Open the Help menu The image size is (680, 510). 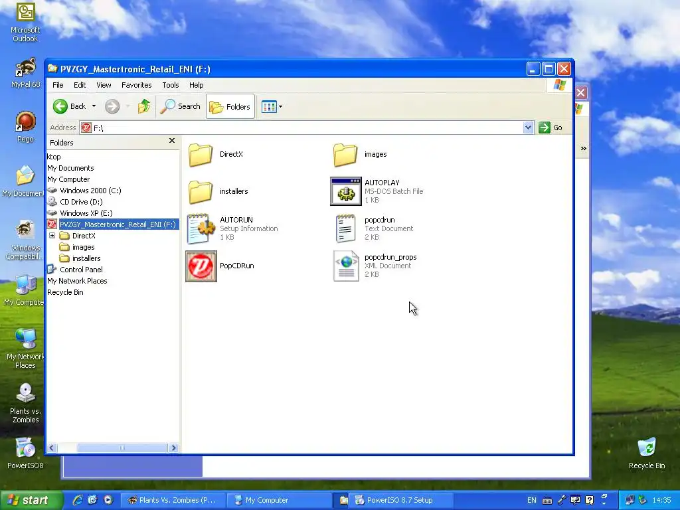(x=196, y=85)
